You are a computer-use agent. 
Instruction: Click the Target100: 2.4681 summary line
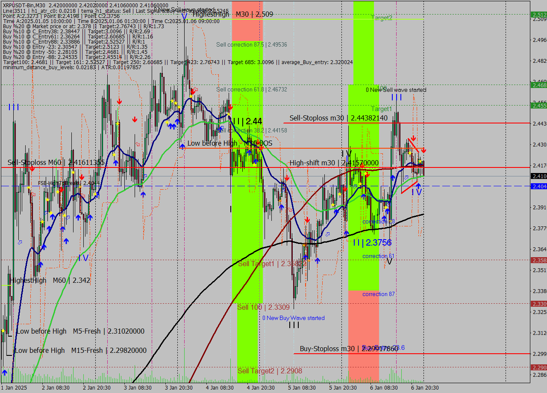pos(177,62)
